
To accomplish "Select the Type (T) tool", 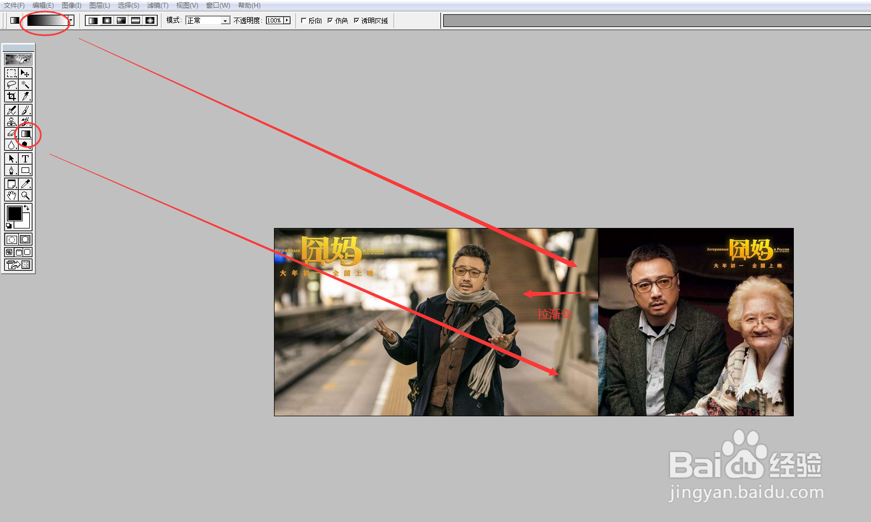I will tap(25, 159).
